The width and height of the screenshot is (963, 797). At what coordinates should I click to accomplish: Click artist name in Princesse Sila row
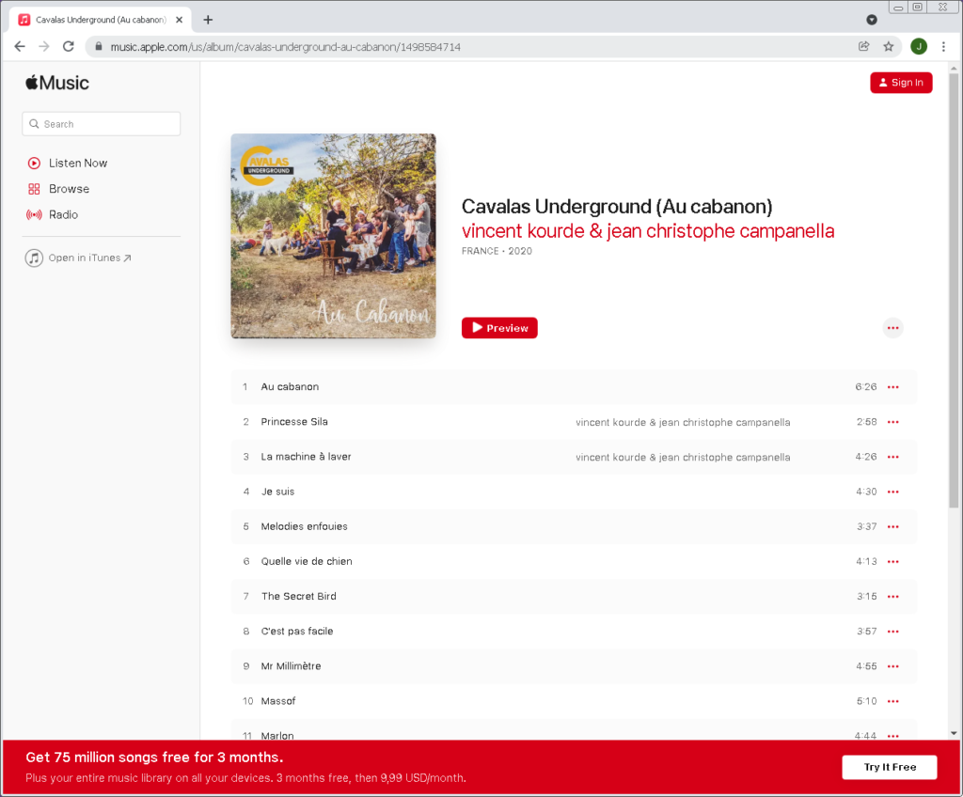683,422
